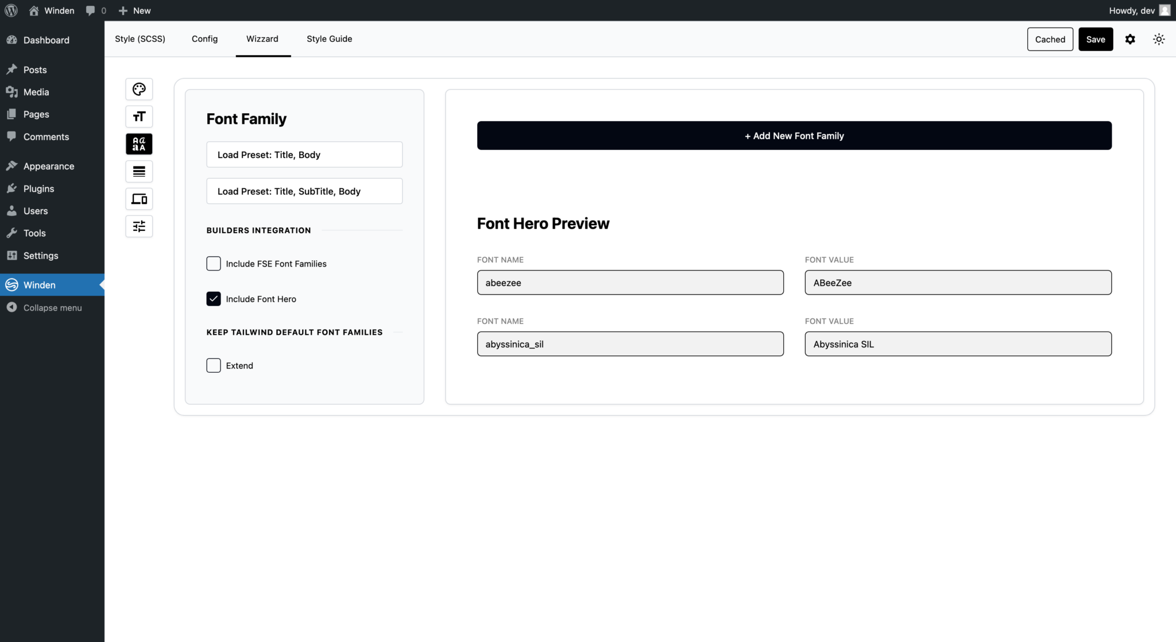The height and width of the screenshot is (642, 1176).
Task: Click Keep Tailwind Default Font Families label
Action: tap(295, 332)
